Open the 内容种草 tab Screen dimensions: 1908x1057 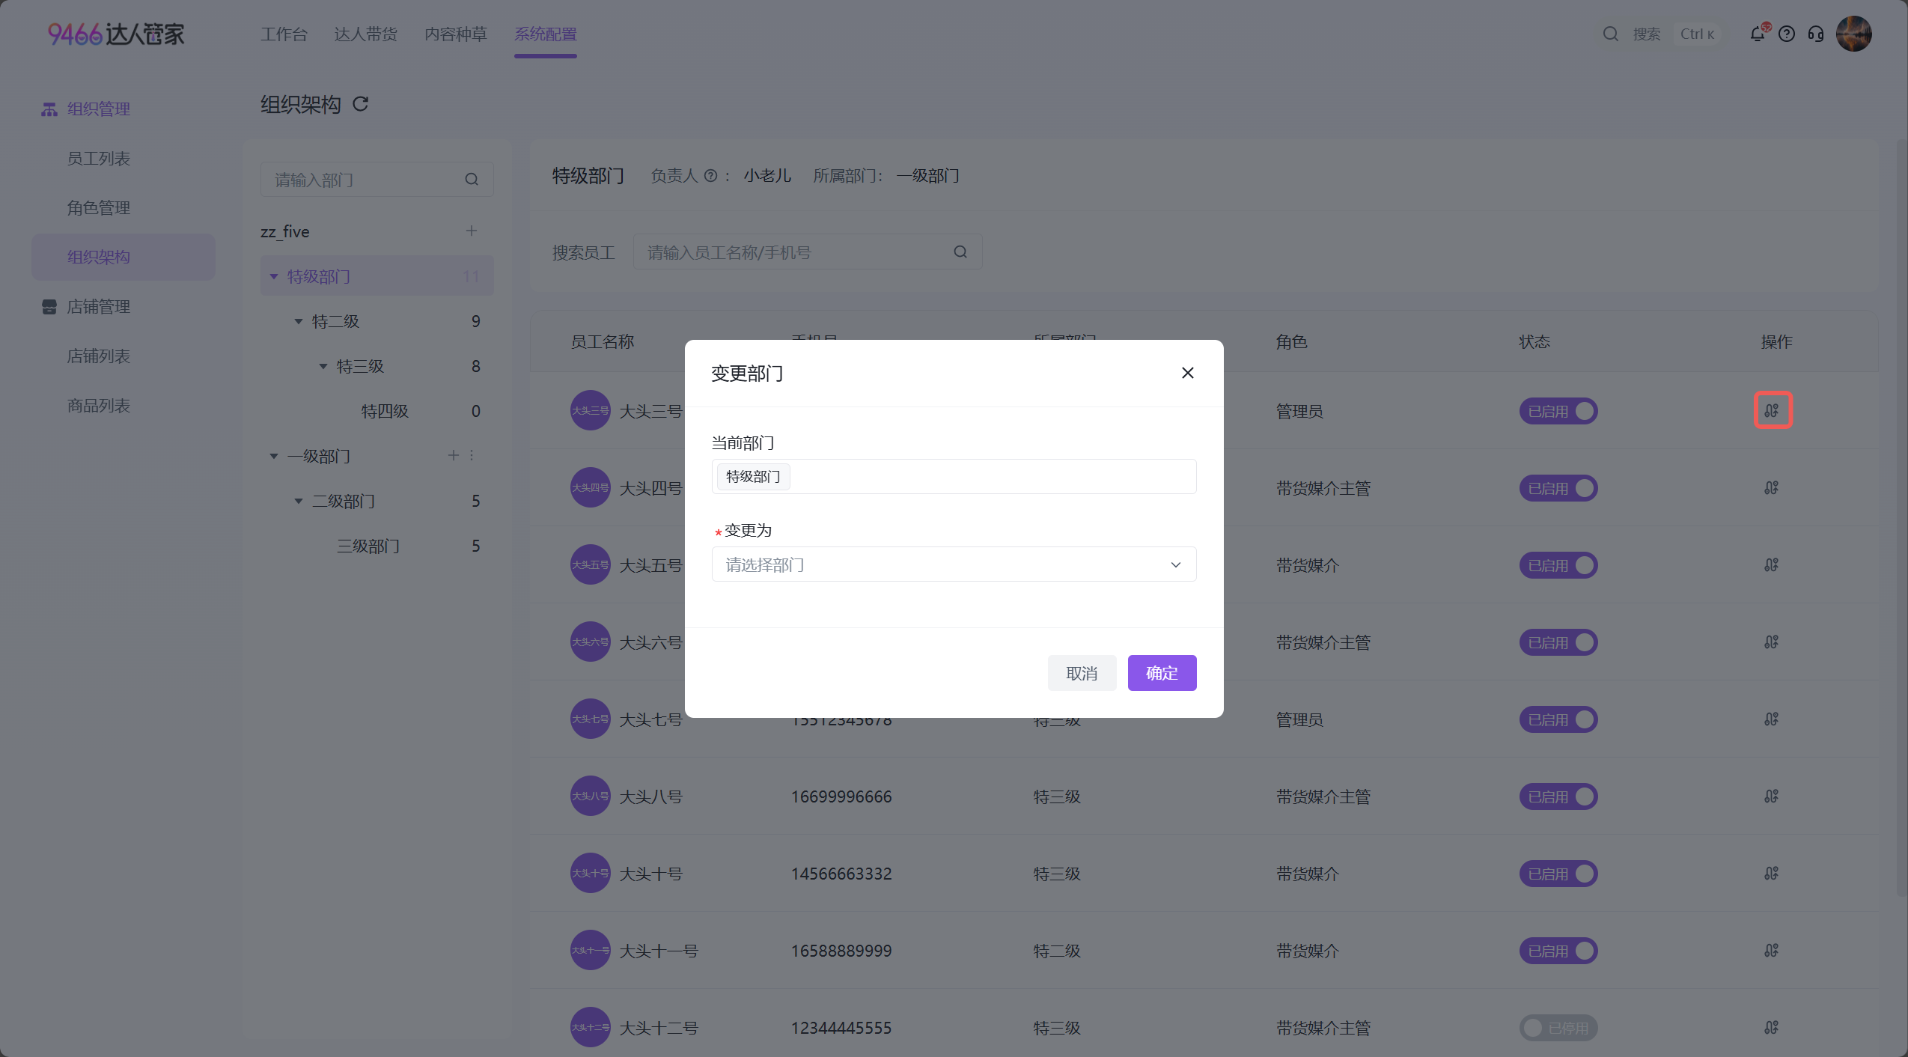click(x=455, y=34)
